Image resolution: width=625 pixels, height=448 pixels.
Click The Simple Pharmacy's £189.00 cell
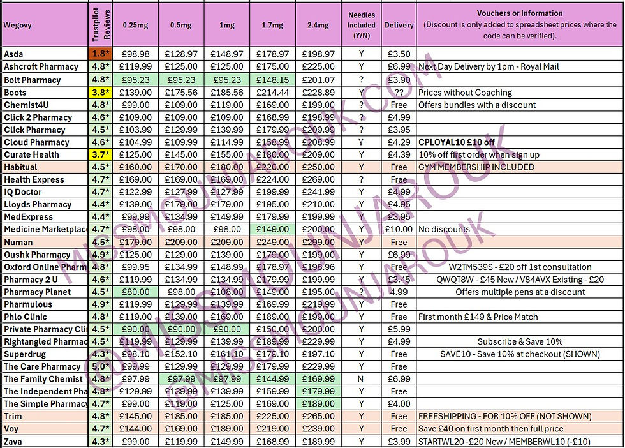coord(318,404)
